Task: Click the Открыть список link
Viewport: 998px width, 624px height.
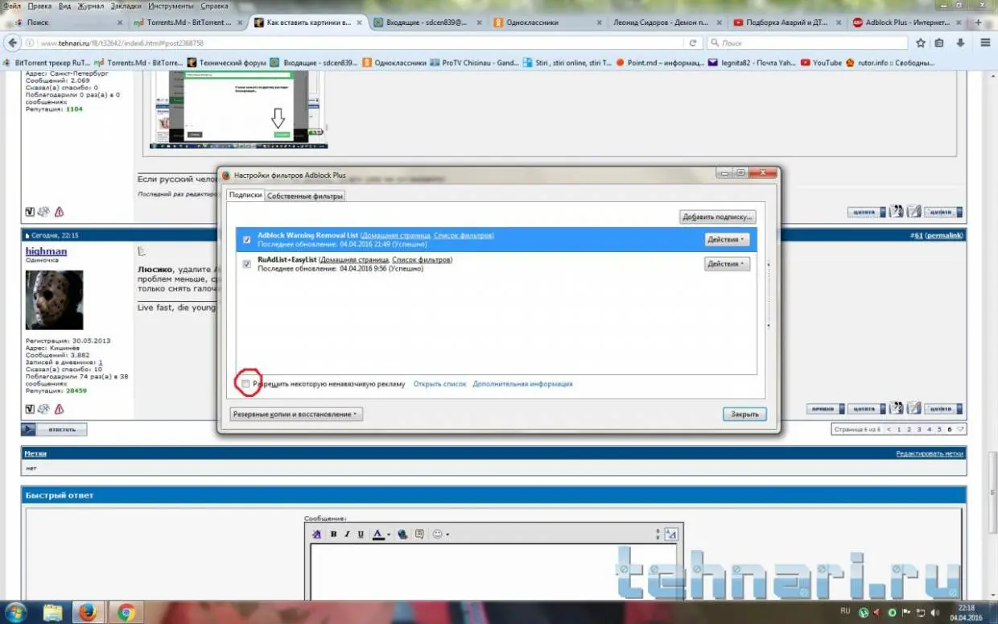Action: point(439,384)
